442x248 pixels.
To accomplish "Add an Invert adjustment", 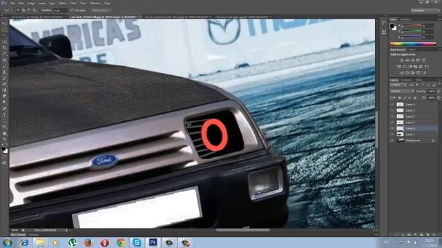I will [402, 73].
